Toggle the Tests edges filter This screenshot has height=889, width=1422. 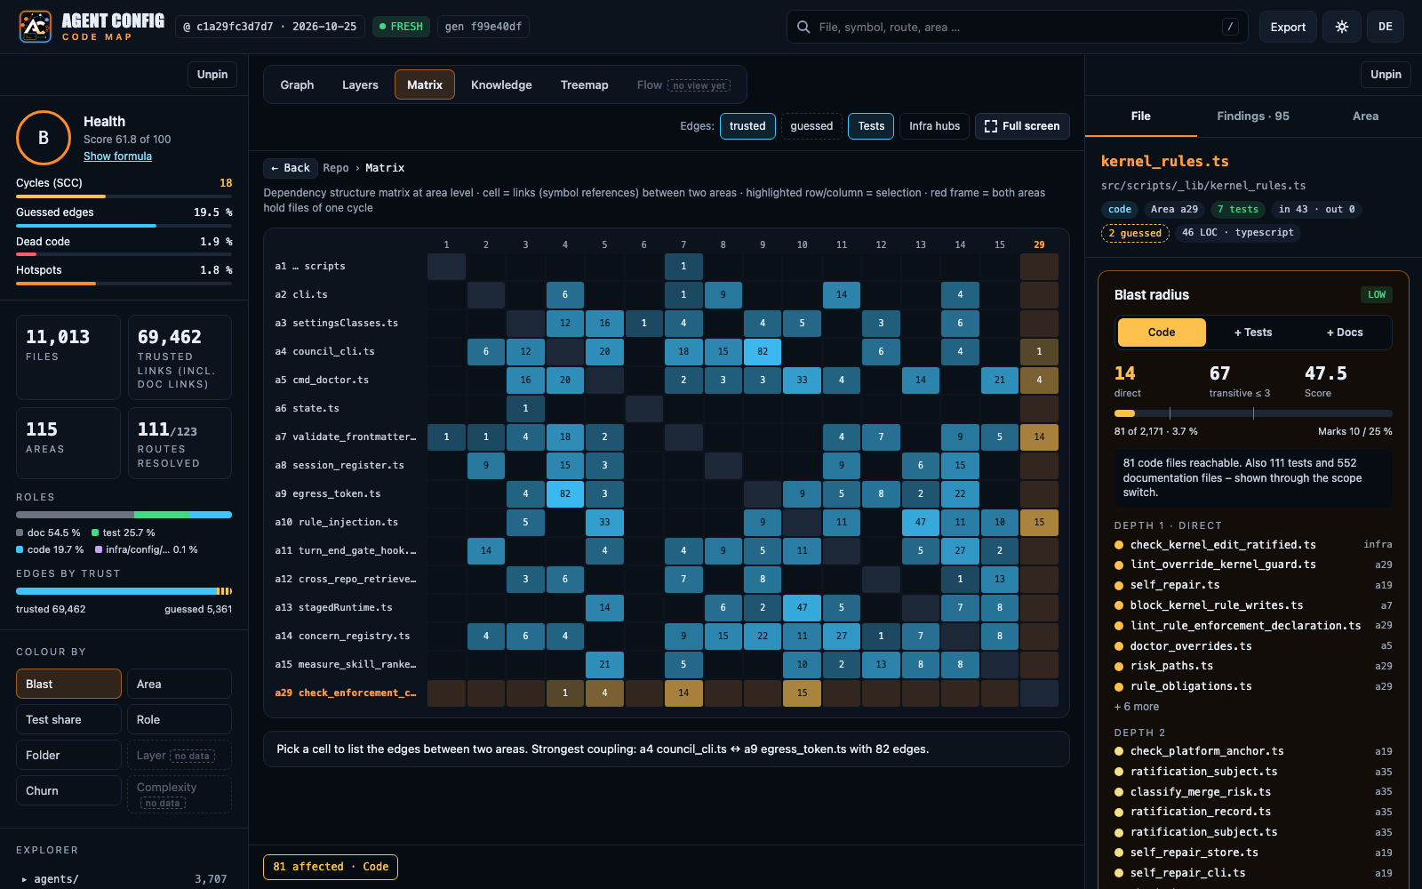pos(871,126)
